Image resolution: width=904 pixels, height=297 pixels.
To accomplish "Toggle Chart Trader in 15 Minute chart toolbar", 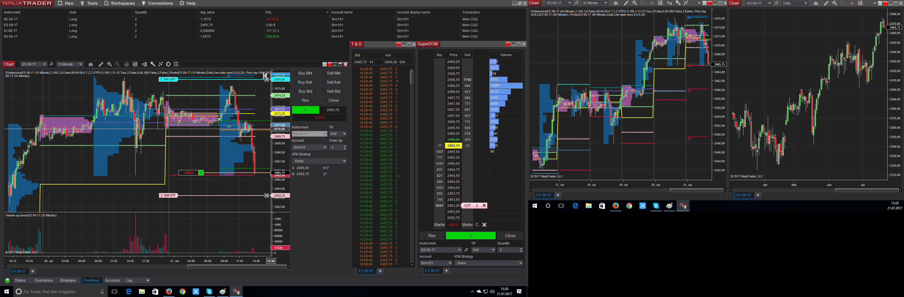I will point(144,64).
